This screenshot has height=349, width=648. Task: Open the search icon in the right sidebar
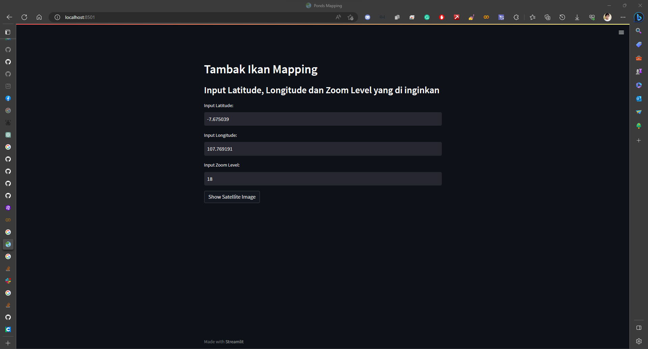pos(639,30)
